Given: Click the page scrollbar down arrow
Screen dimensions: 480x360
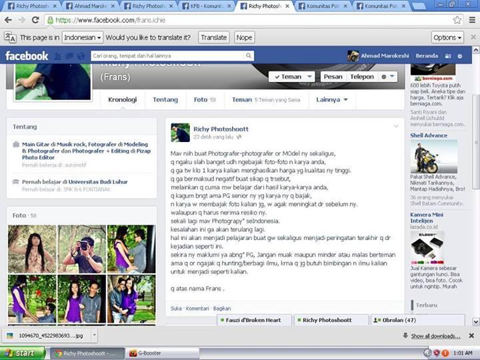Looking at the screenshot, I should 476,322.
